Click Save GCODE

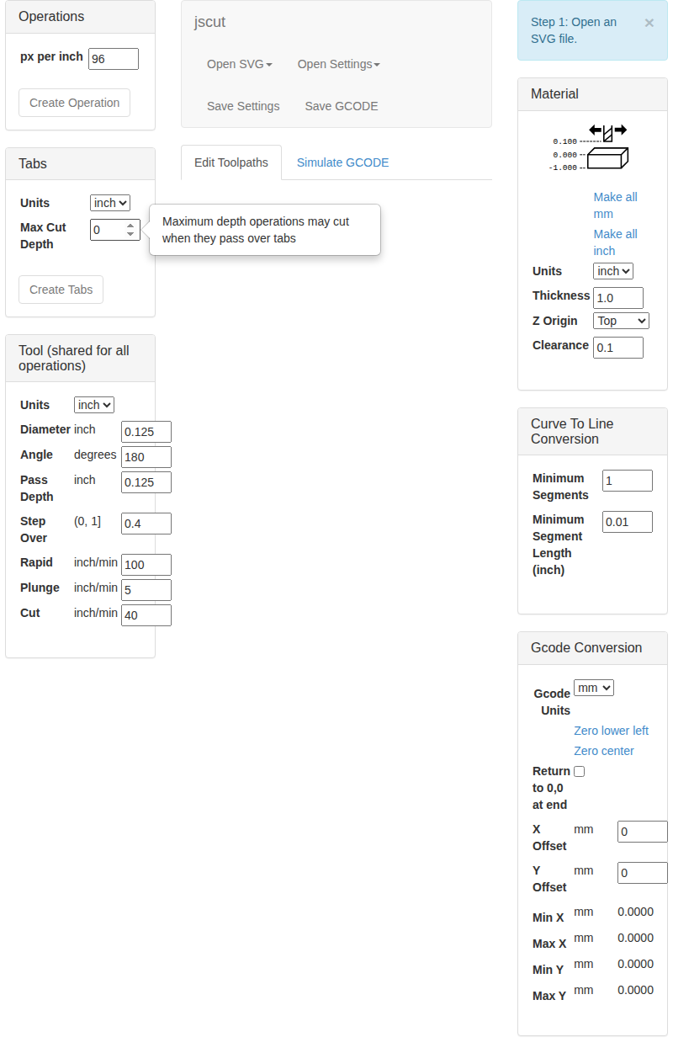[x=341, y=106]
